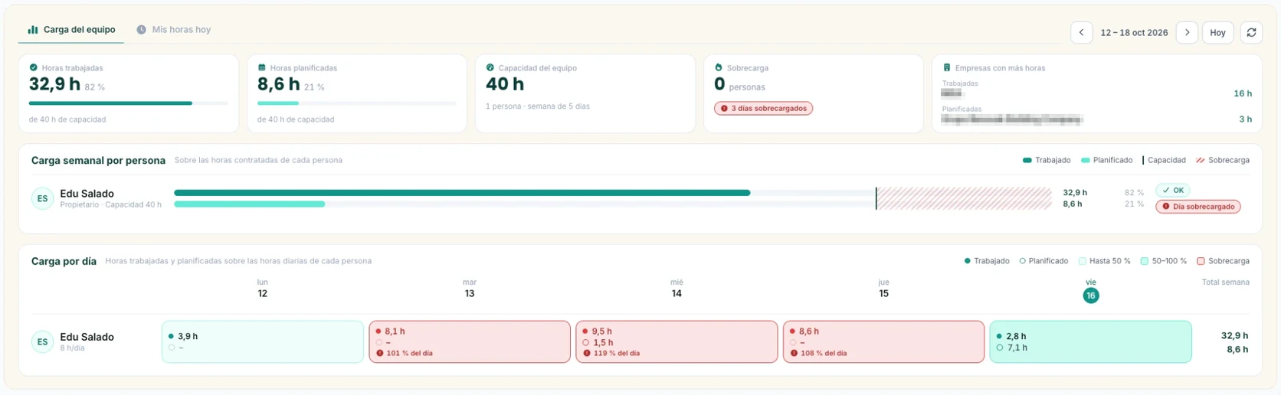Image resolution: width=1281 pixels, height=395 pixels.
Task: Click the hatched Sobrecarga legend swatch in Carga semanal
Action: (x=1201, y=160)
